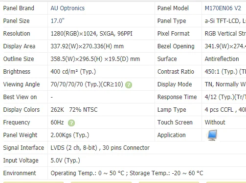Viewport: 246px width, 183px height.
Task: Select the 262K 72% NTSC colors value
Action: (74, 110)
